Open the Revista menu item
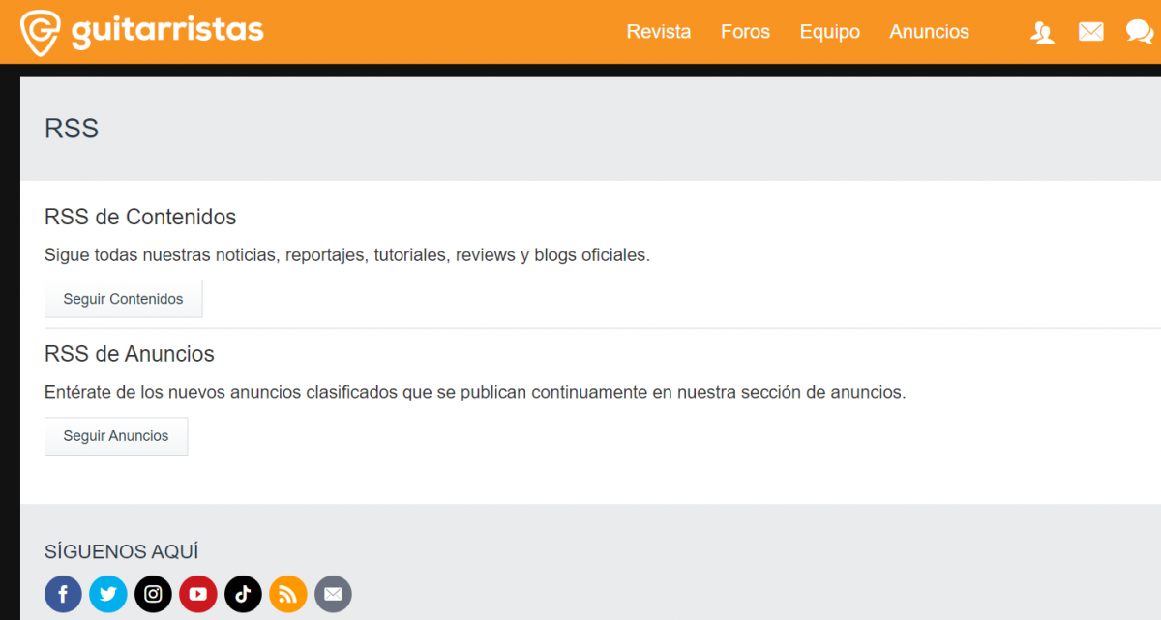This screenshot has height=620, width=1161. coord(659,32)
